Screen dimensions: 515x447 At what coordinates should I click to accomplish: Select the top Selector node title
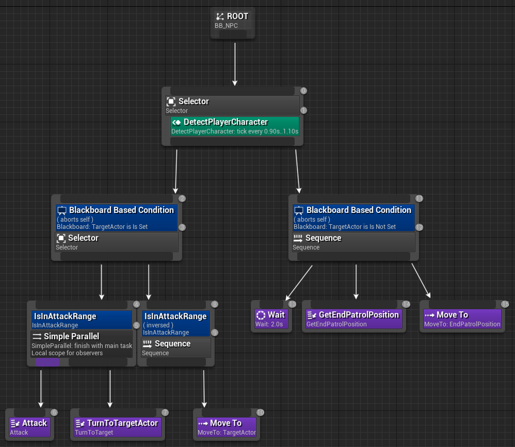[x=194, y=102]
